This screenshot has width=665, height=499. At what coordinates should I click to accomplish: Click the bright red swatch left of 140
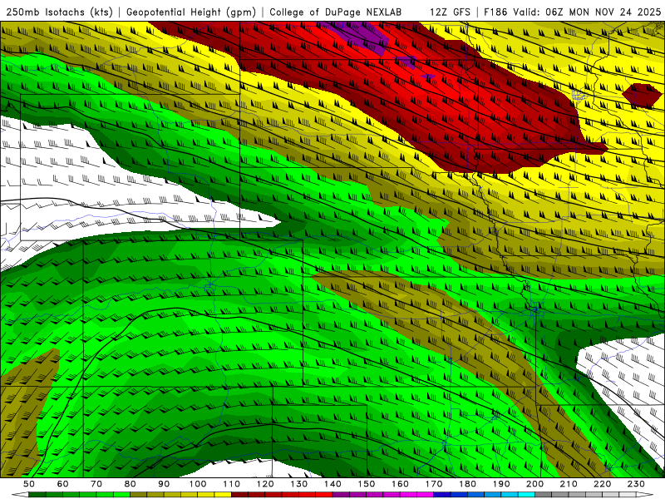324,495
